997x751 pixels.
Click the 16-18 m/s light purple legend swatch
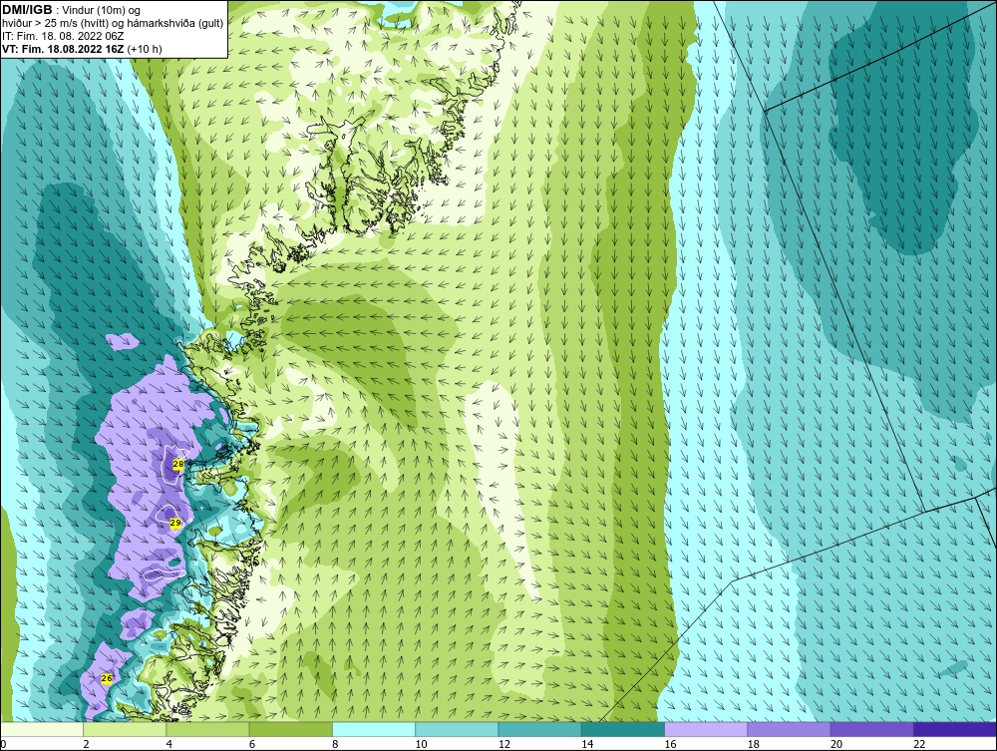tap(706, 729)
